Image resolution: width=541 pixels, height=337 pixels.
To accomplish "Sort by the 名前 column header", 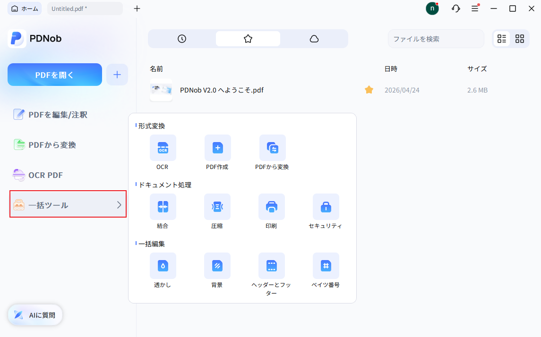I will 156,69.
